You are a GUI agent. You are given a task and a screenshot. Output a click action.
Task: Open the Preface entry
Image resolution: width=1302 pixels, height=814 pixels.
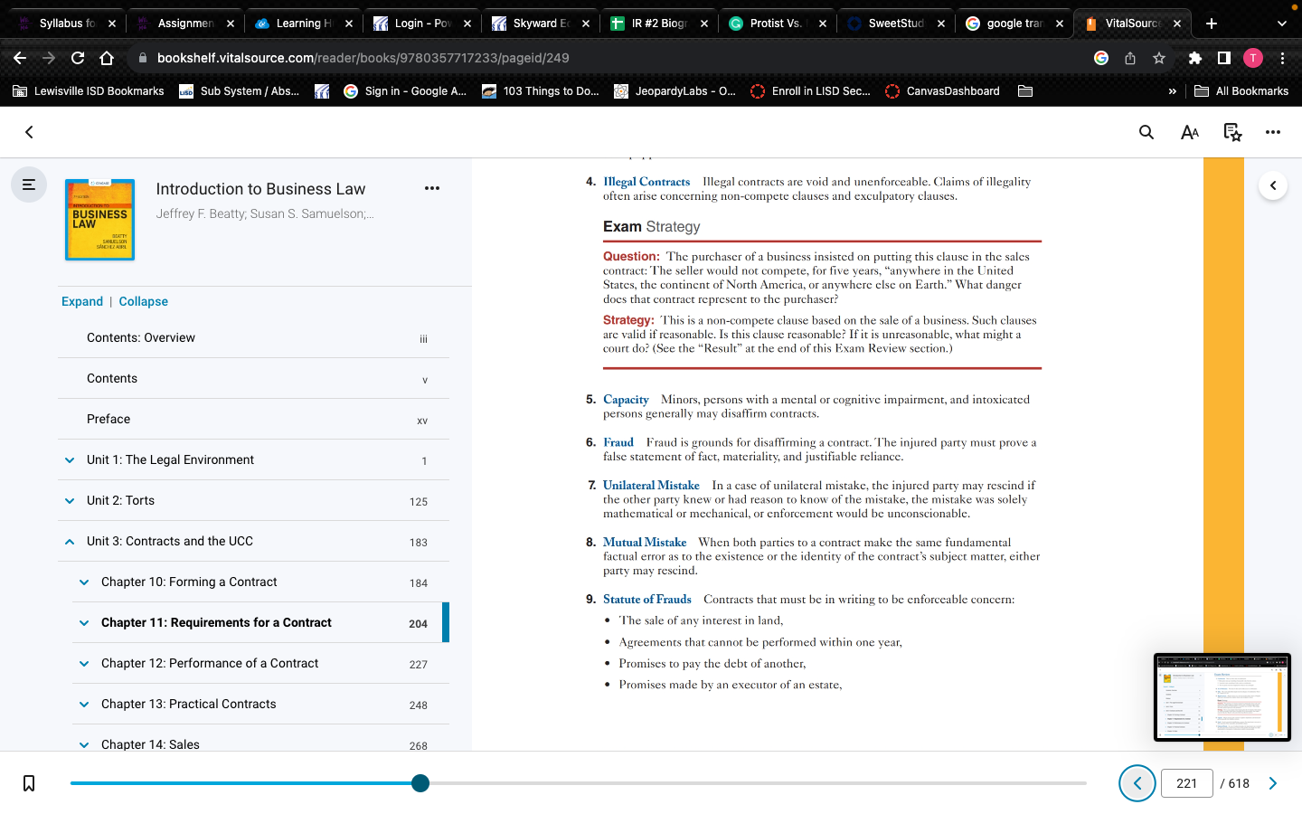[x=253, y=419]
